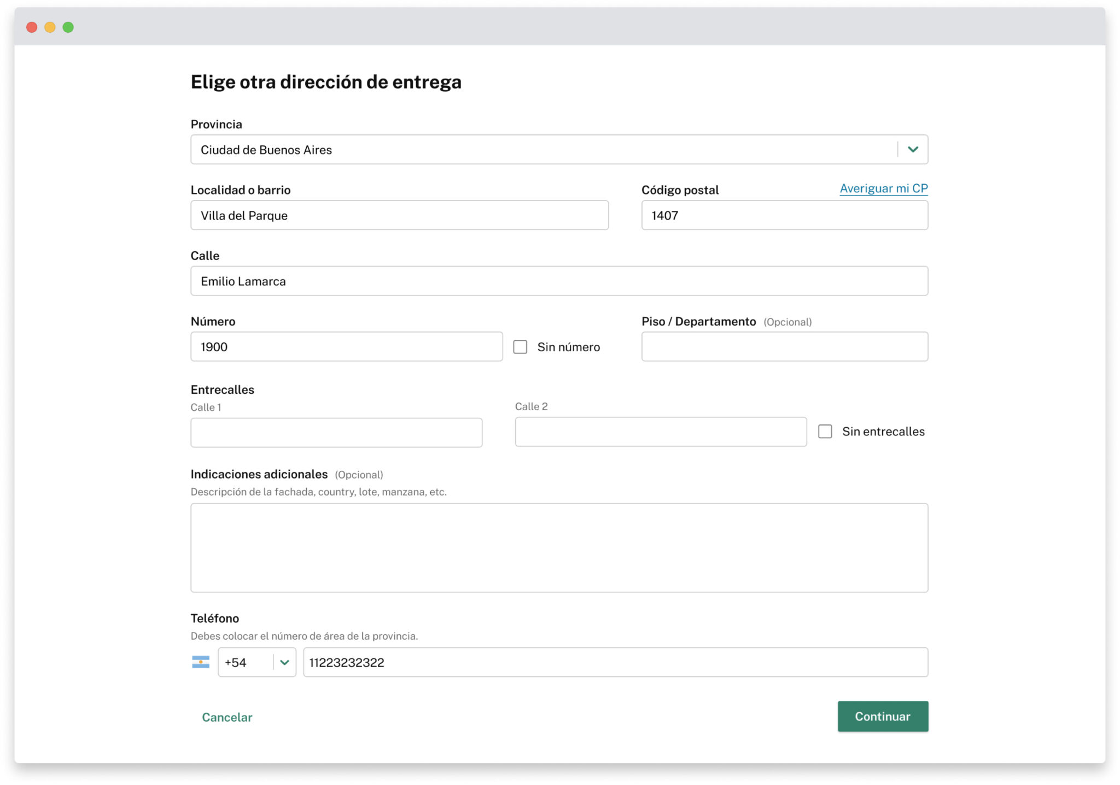Click the green maximize traffic light
1120x785 pixels.
coord(68,26)
